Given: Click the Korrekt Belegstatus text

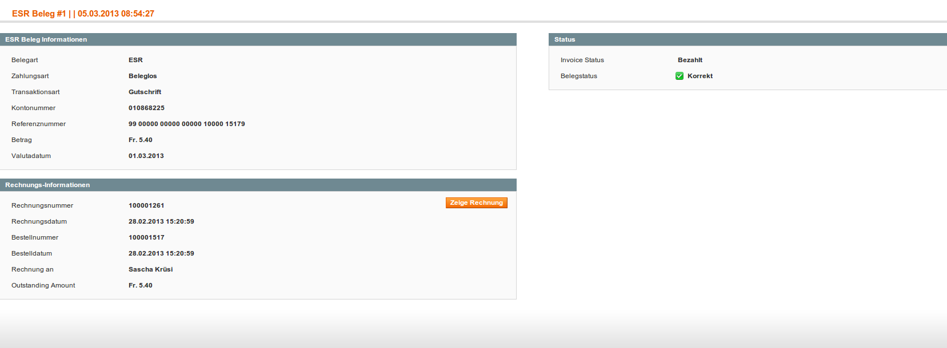Looking at the screenshot, I should tap(700, 76).
